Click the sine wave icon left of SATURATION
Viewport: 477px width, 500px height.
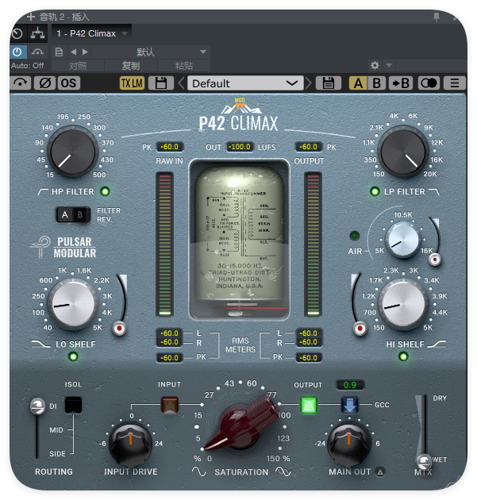coord(199,471)
